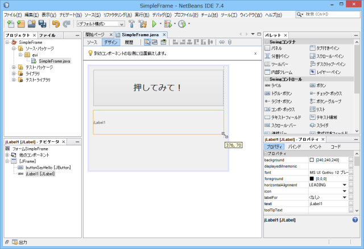Click the Clean and Build icon
364x249 pixels.
click(143, 24)
